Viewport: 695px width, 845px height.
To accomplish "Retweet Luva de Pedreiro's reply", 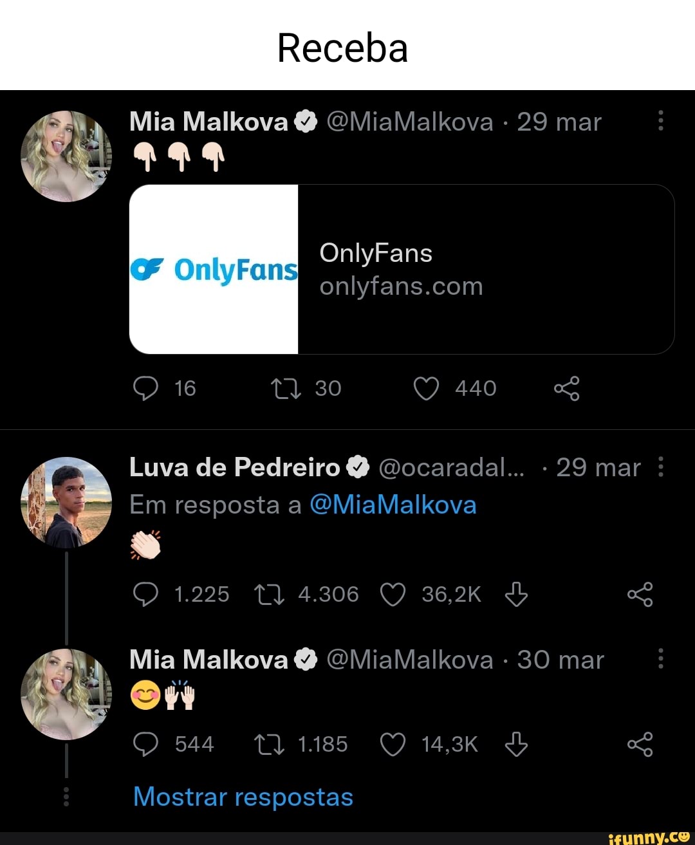I will 272,594.
